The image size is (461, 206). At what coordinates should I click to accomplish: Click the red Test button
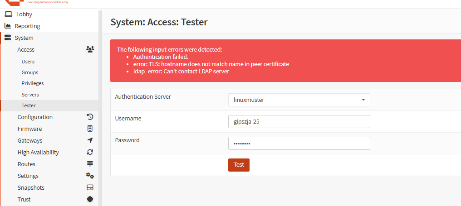[239, 165]
